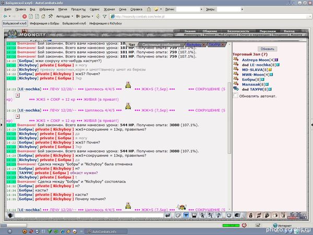Click AutoCombats.info taskbar button

pyautogui.click(x=106, y=231)
